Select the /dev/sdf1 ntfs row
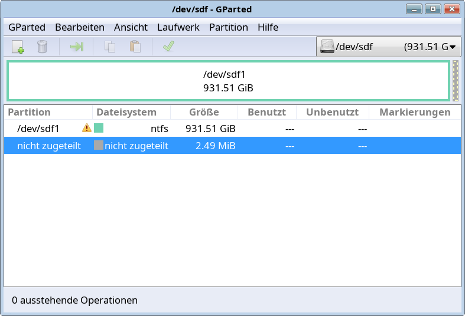Image resolution: width=465 pixels, height=316 pixels. [x=233, y=129]
